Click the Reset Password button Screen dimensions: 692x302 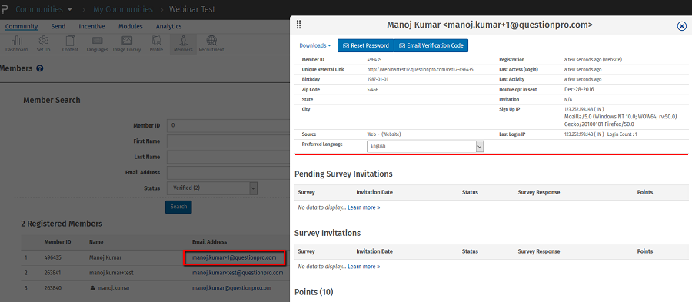tap(366, 45)
